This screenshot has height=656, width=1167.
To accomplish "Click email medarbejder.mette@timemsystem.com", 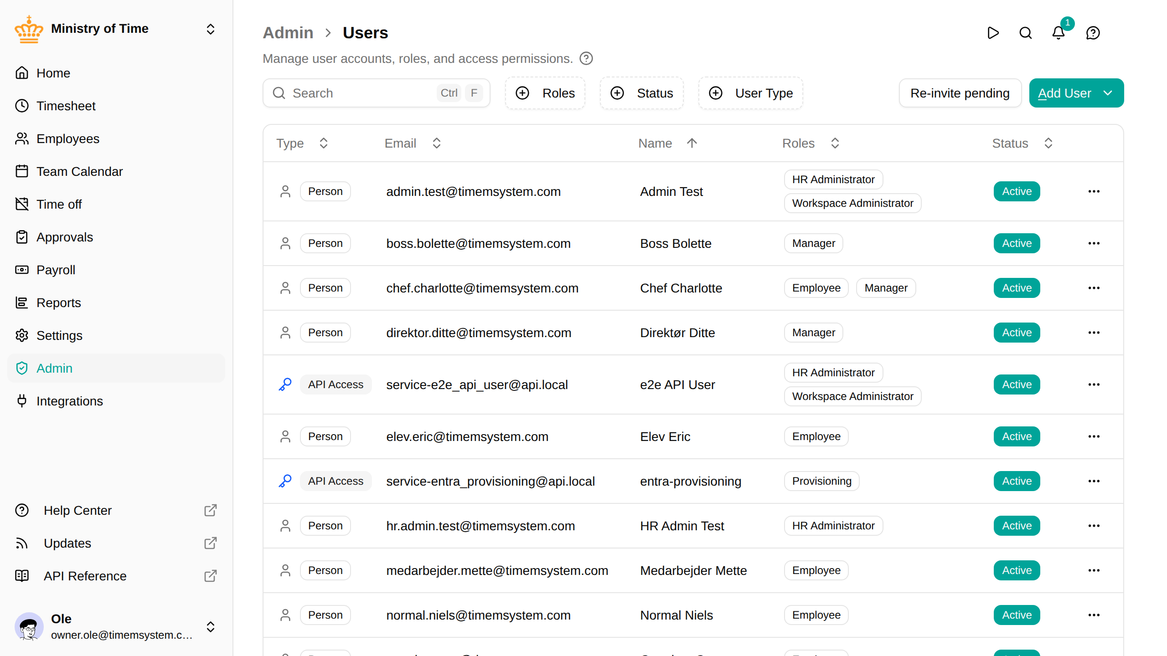I will tap(497, 570).
